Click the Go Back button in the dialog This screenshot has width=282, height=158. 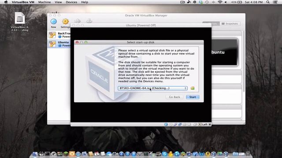174,97
